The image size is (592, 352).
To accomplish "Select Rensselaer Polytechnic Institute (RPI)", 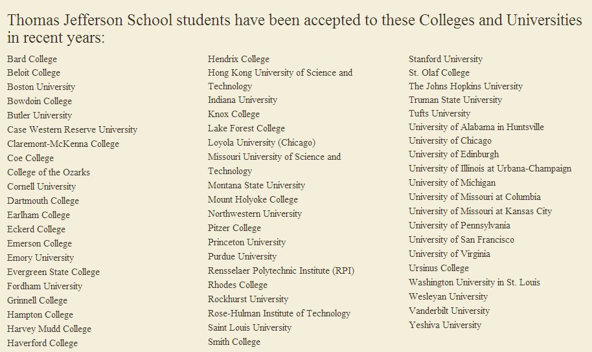I will tap(281, 270).
